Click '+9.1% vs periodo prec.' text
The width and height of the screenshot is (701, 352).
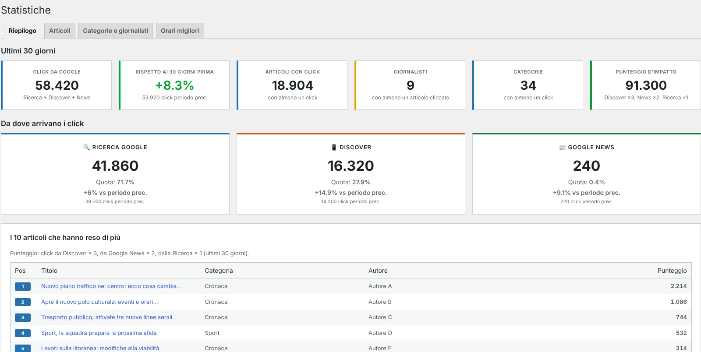(587, 193)
